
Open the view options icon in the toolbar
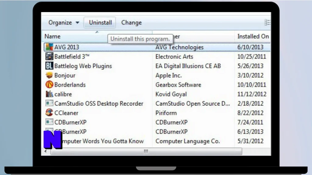267,22
